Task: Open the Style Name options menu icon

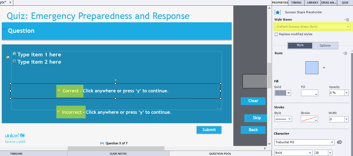Action: click(346, 19)
